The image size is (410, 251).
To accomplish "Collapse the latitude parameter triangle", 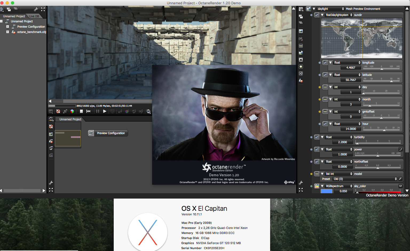I will pos(331,75).
